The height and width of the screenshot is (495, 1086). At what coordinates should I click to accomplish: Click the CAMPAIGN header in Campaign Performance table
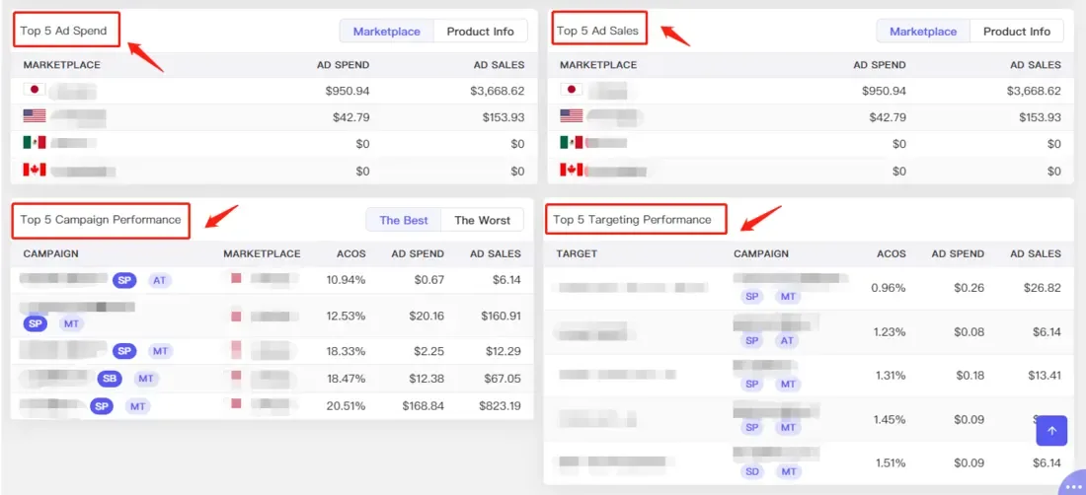50,253
